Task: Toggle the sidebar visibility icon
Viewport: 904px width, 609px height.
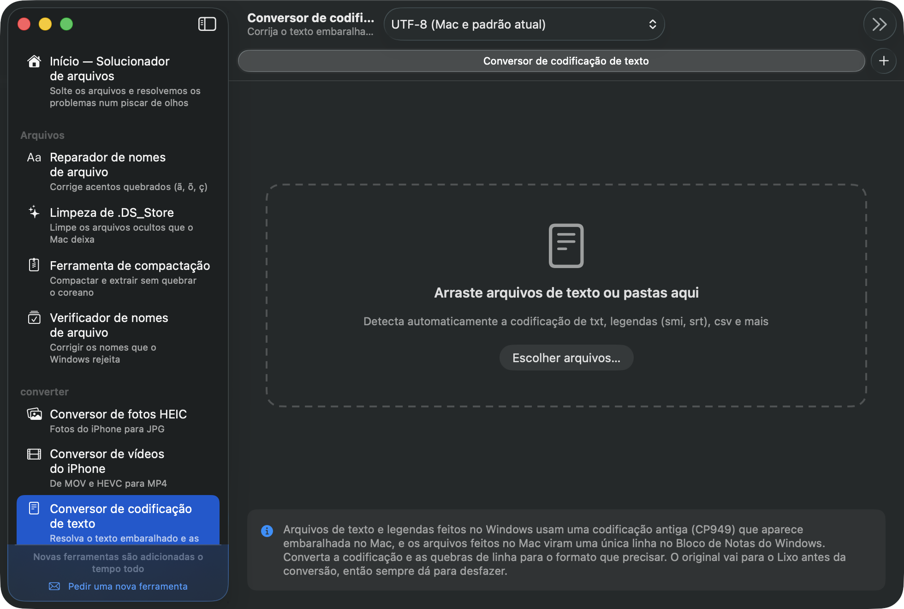Action: coord(207,24)
